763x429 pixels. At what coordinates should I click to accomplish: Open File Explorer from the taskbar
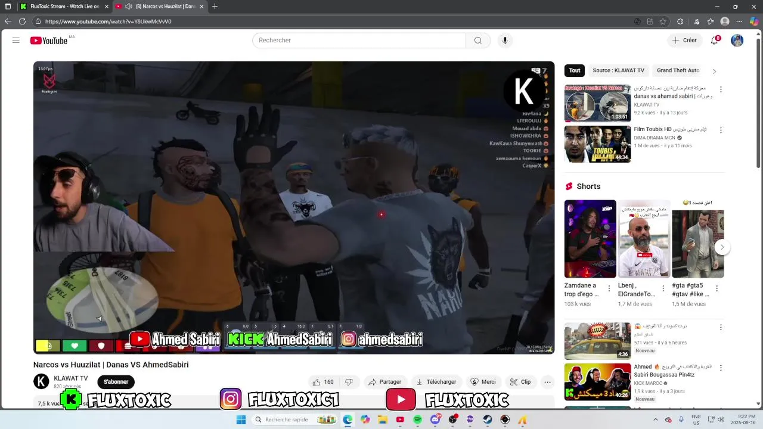click(x=383, y=420)
